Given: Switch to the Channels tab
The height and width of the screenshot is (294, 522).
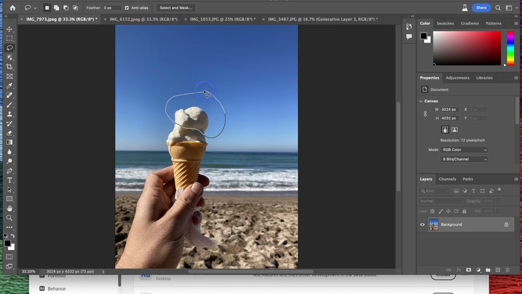Looking at the screenshot, I should tap(447, 179).
